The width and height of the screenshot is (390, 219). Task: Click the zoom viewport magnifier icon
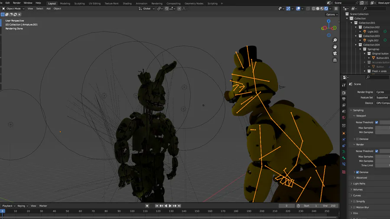tap(335, 40)
